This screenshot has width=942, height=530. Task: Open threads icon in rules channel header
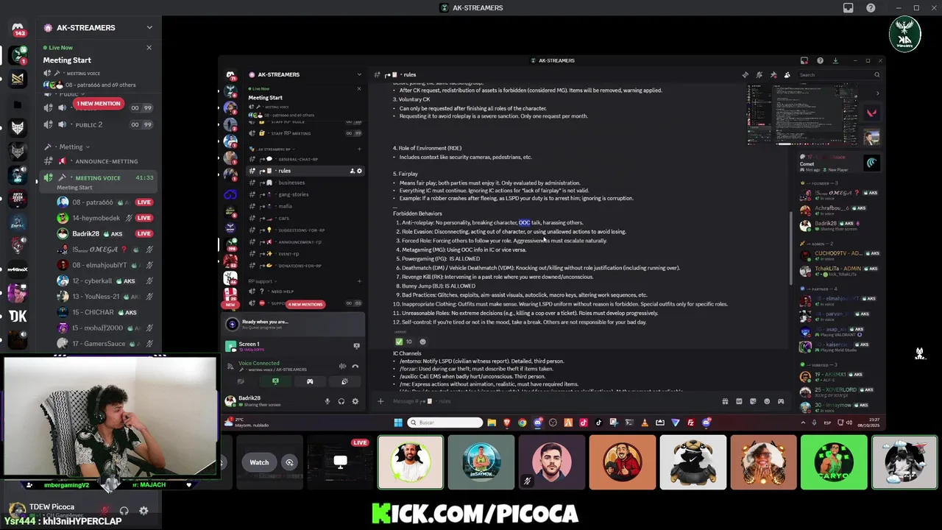[746, 74]
